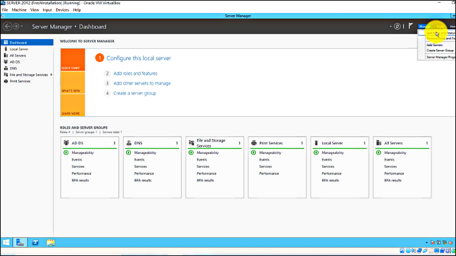Open the small dropdown arrow left of Refresh
Viewport: 456px width, 256px height.
pyautogui.click(x=391, y=27)
